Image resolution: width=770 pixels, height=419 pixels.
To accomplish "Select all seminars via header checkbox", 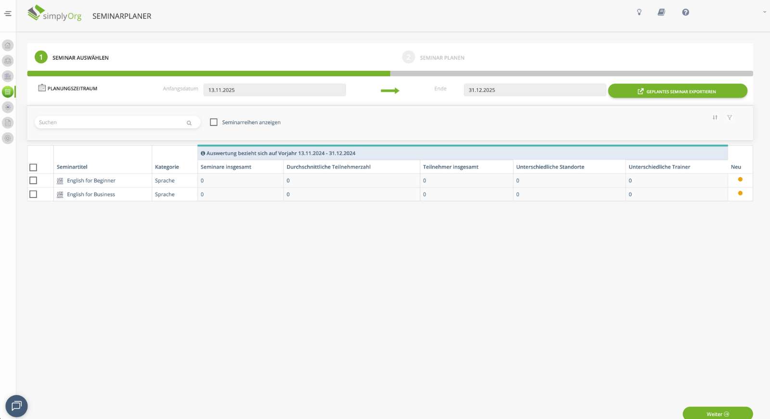I will (x=33, y=168).
